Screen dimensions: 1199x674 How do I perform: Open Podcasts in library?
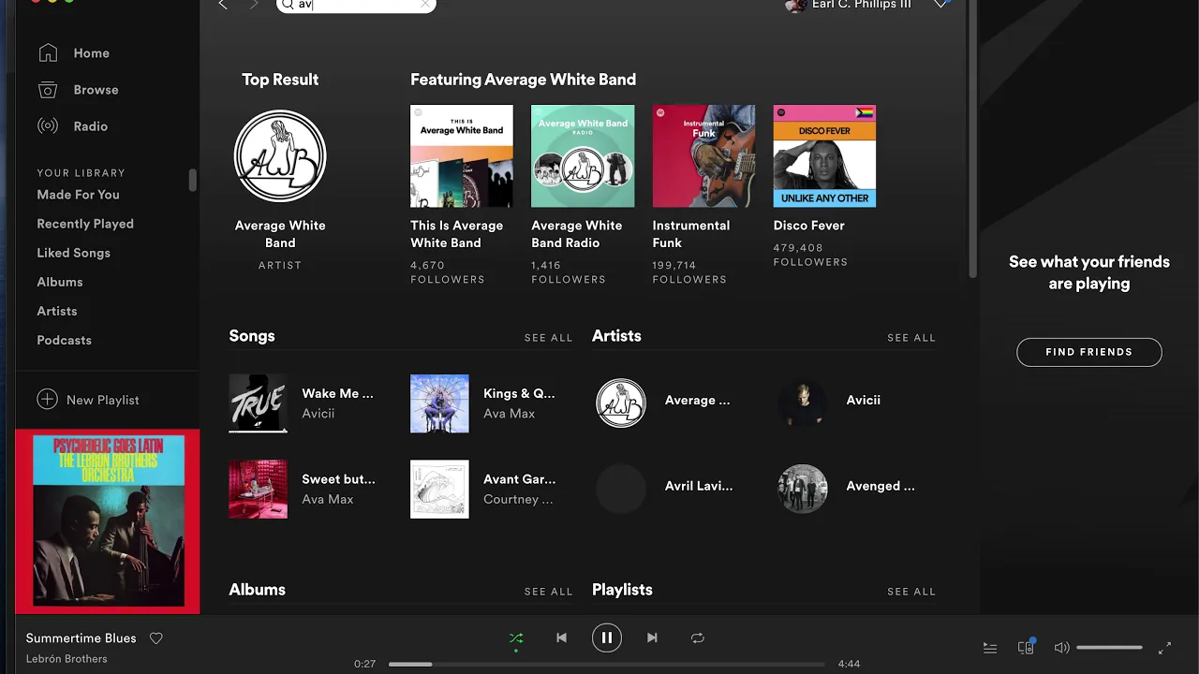[x=64, y=340]
